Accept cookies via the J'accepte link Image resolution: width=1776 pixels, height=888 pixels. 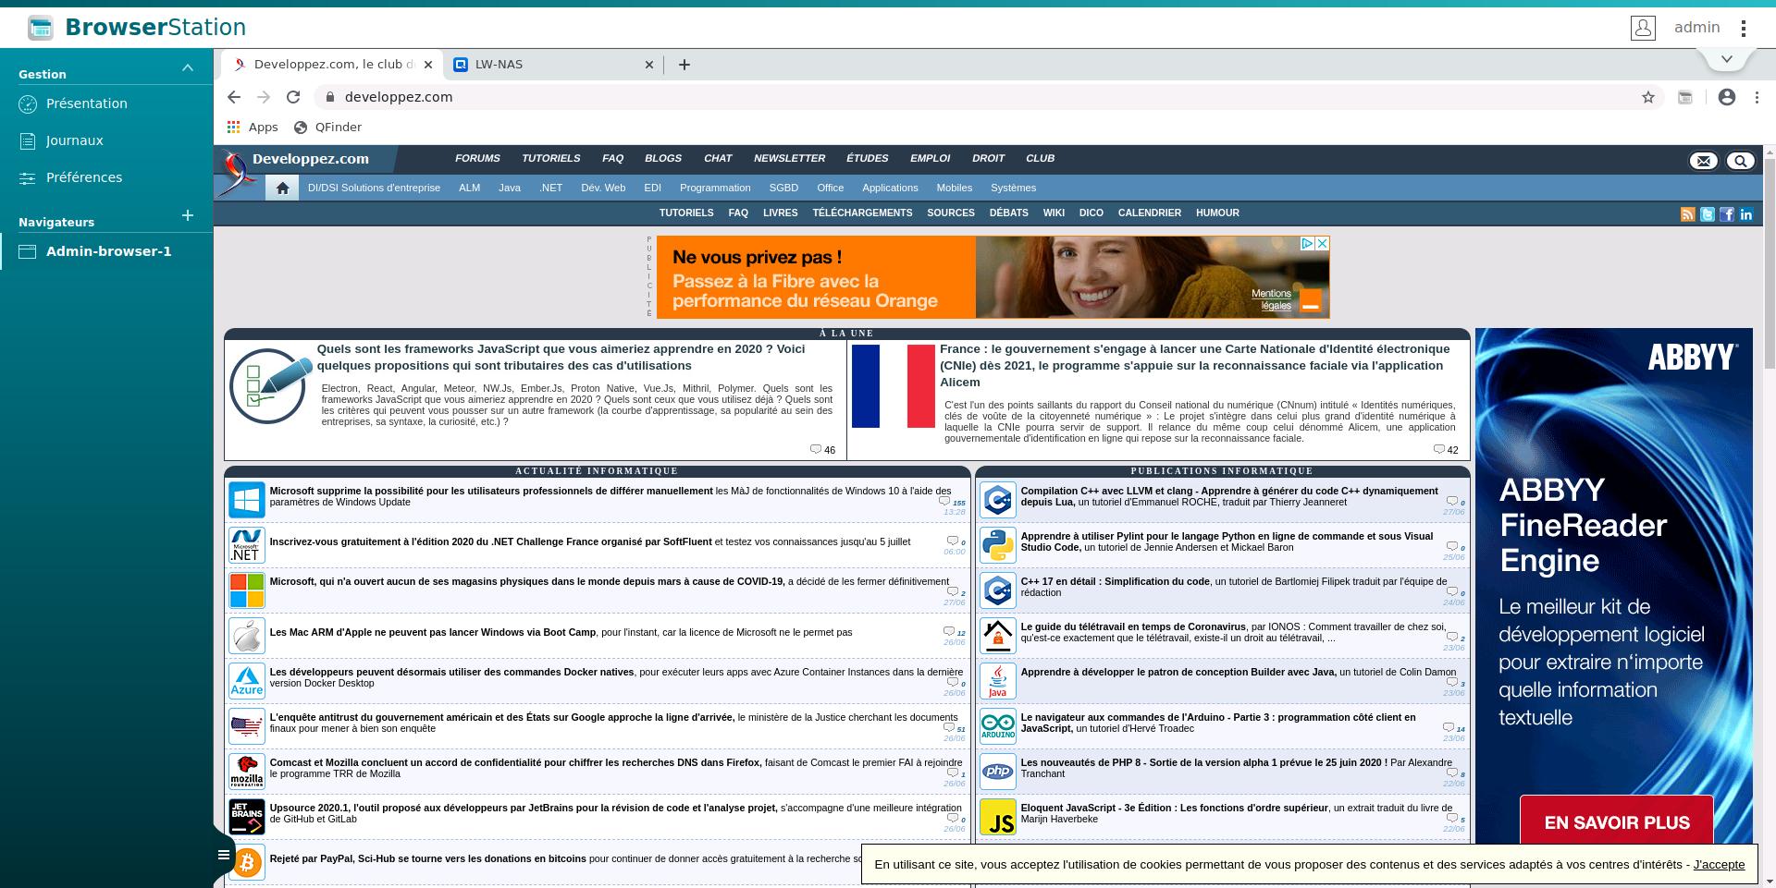point(1719,864)
